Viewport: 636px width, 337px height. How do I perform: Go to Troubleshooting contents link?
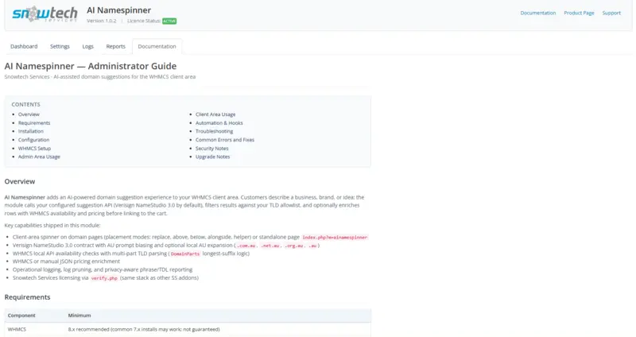click(214, 131)
